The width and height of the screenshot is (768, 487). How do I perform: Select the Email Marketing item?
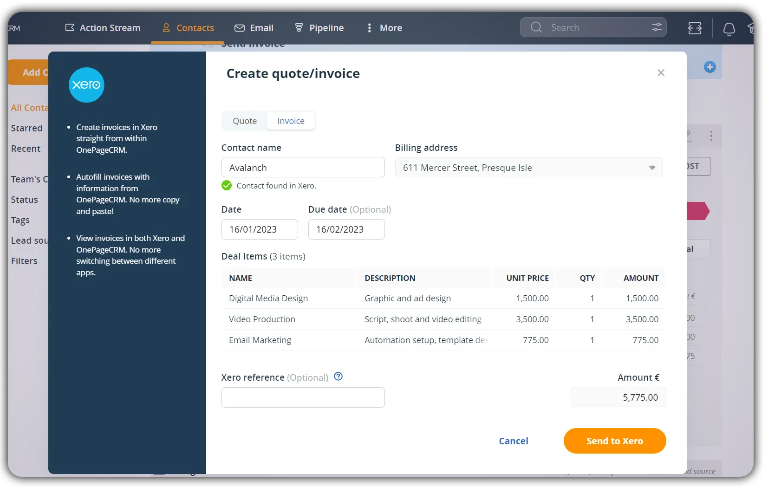point(260,340)
